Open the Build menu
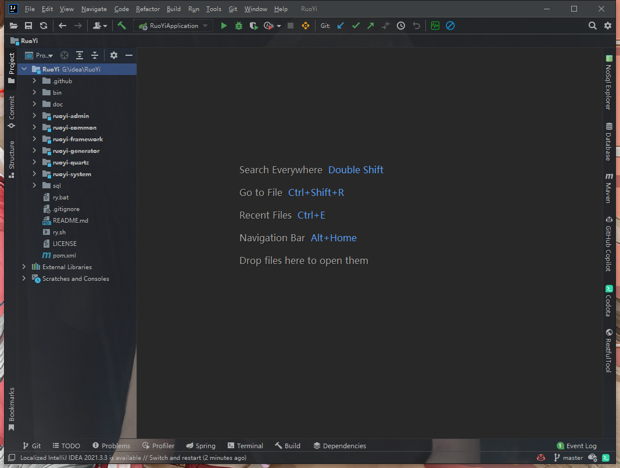This screenshot has width=620, height=468. (174, 9)
